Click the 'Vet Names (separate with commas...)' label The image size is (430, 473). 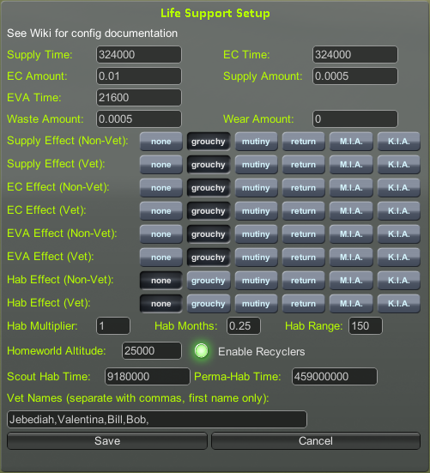(138, 398)
